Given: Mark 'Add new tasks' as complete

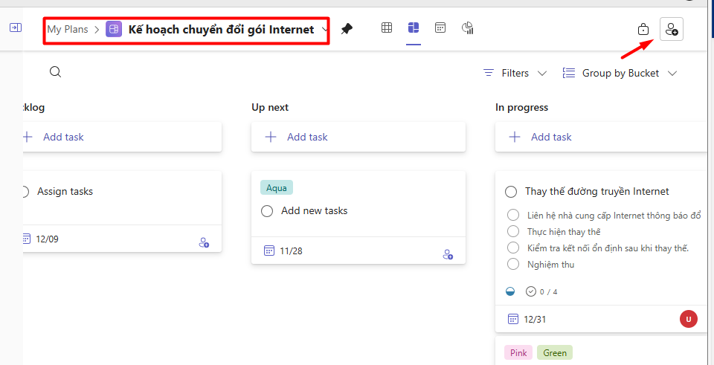Looking at the screenshot, I should pyautogui.click(x=267, y=211).
